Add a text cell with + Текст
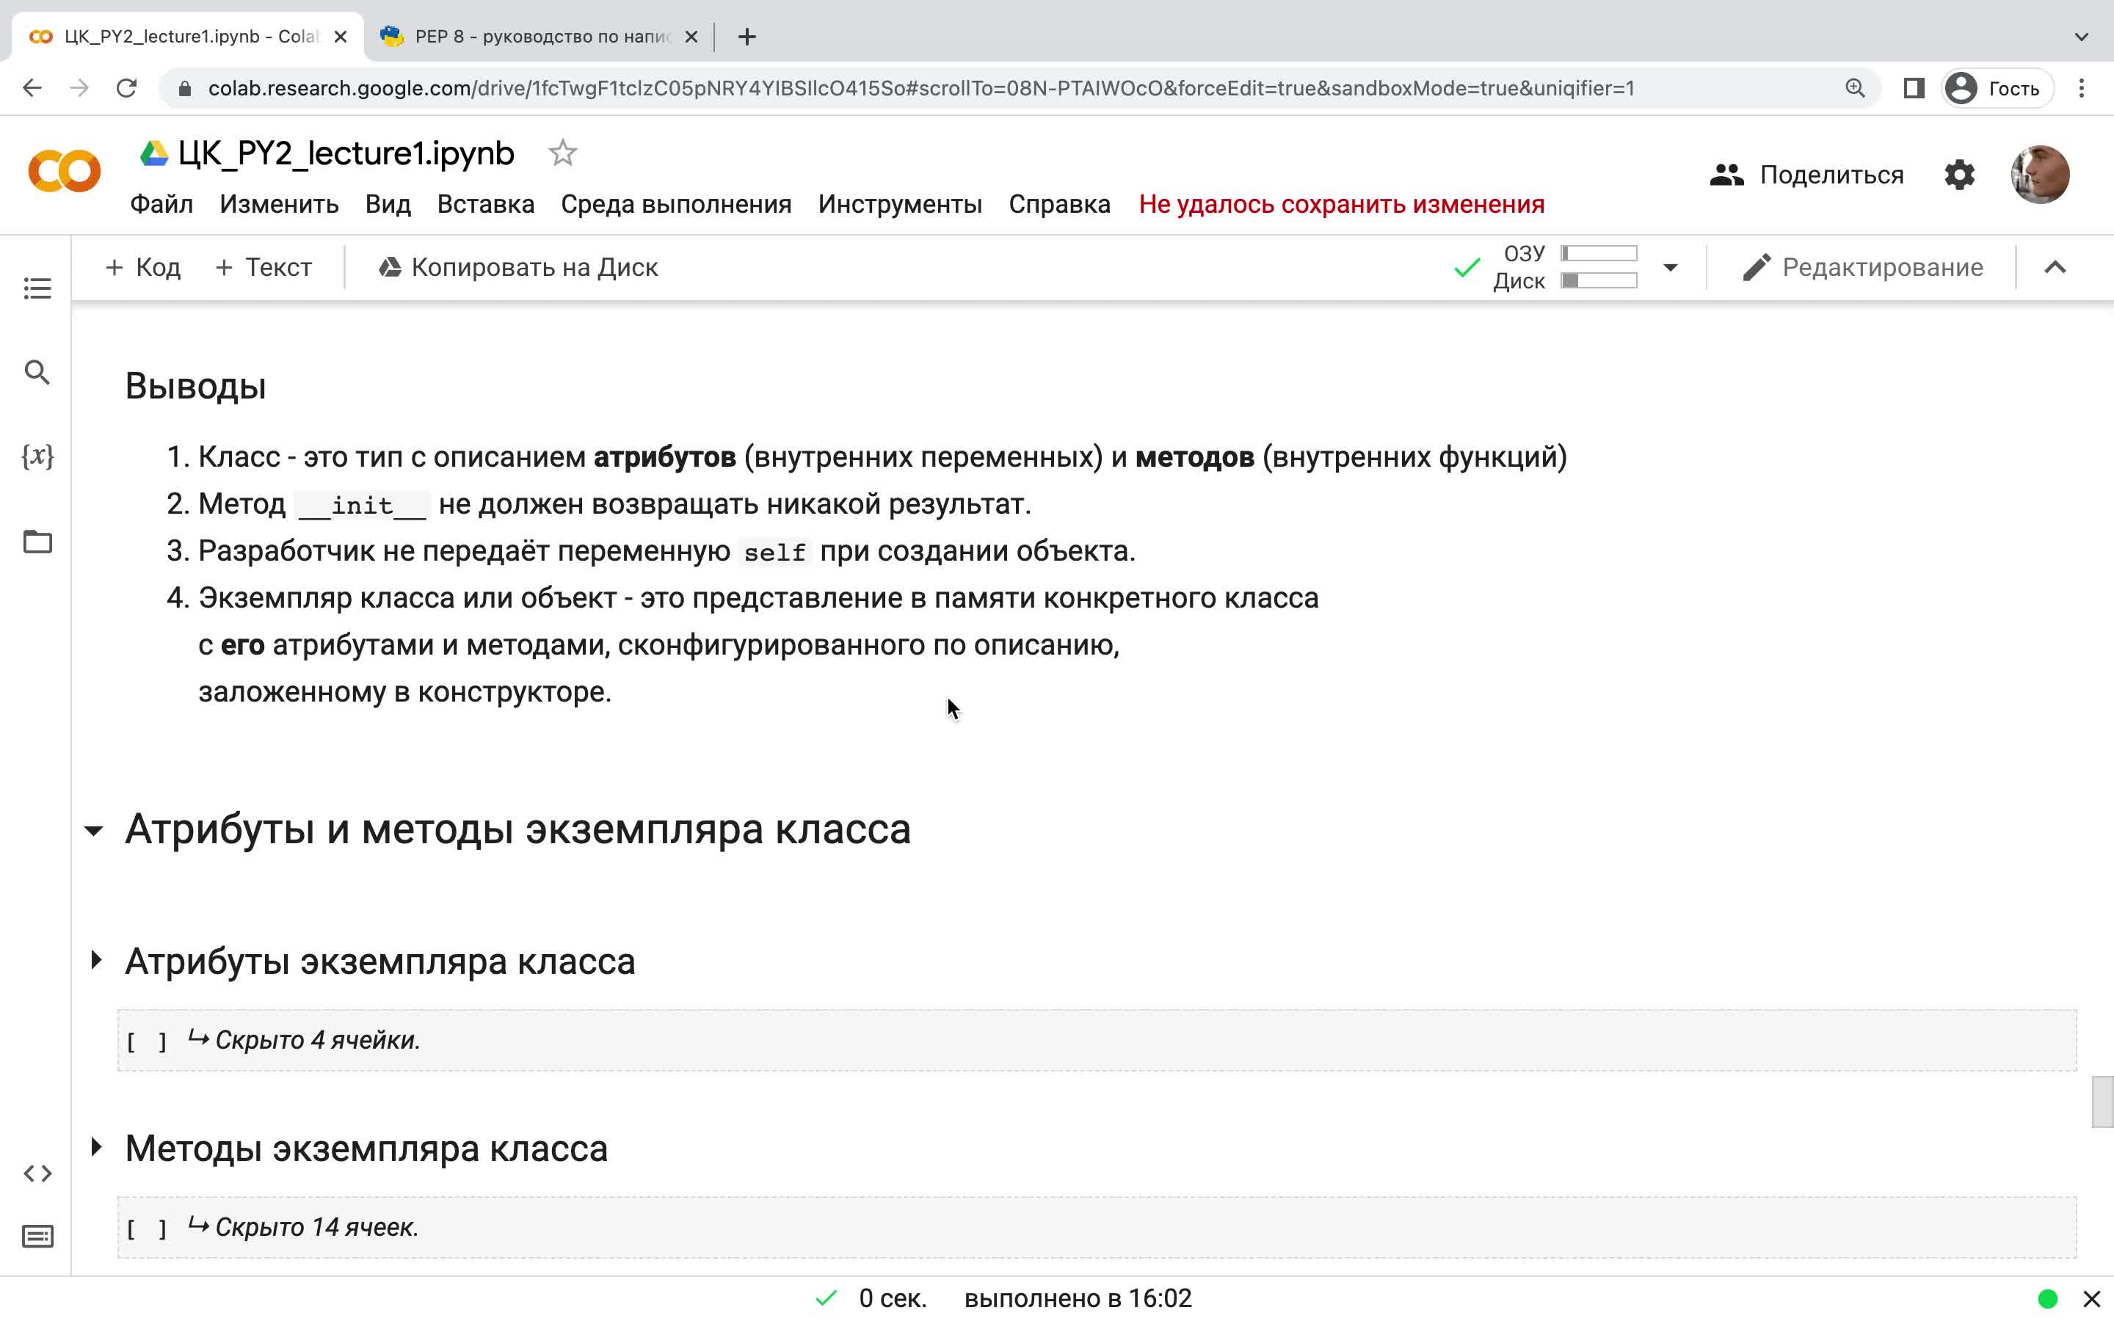This screenshot has height=1321, width=2114. [263, 267]
